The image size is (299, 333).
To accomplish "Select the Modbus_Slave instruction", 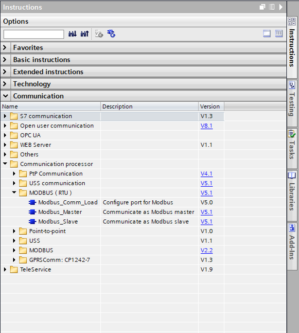I will 58,222.
